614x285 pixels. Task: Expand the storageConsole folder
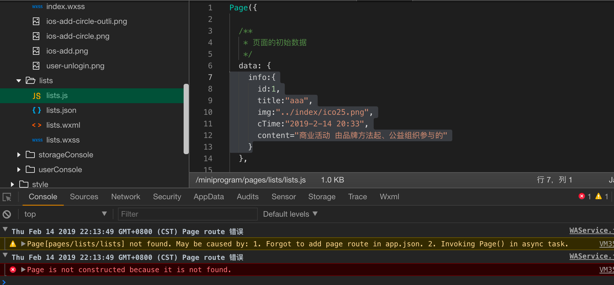click(19, 155)
